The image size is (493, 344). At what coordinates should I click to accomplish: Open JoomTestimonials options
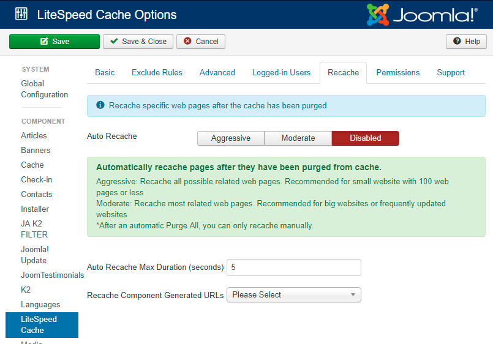pos(52,275)
